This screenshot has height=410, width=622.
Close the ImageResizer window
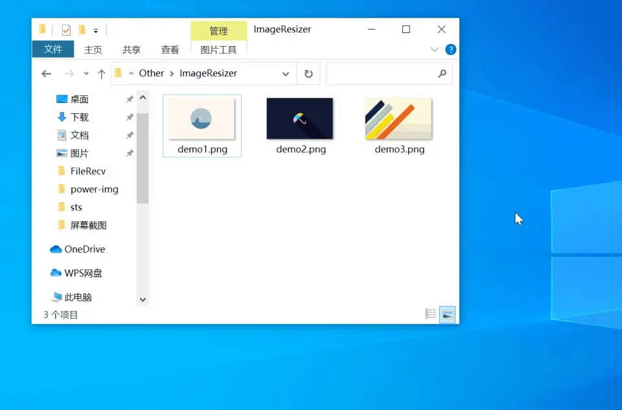click(x=441, y=29)
